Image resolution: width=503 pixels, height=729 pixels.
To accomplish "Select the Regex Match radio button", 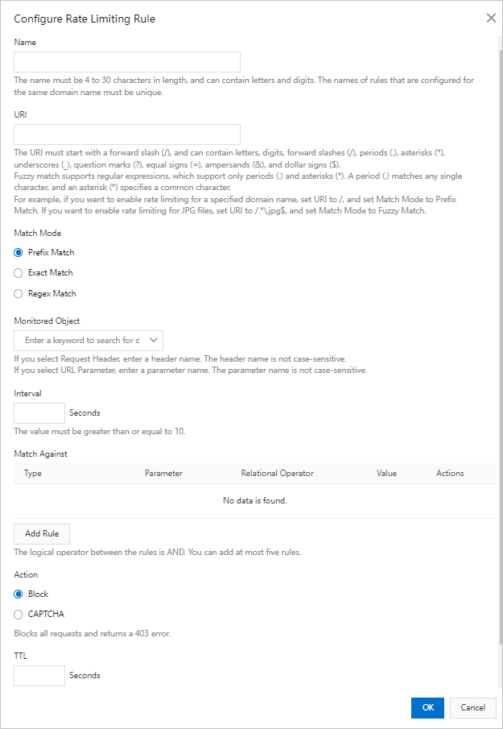I will tap(19, 294).
